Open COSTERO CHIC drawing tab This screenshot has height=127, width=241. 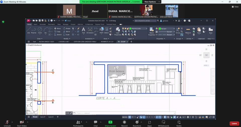coord(64,41)
